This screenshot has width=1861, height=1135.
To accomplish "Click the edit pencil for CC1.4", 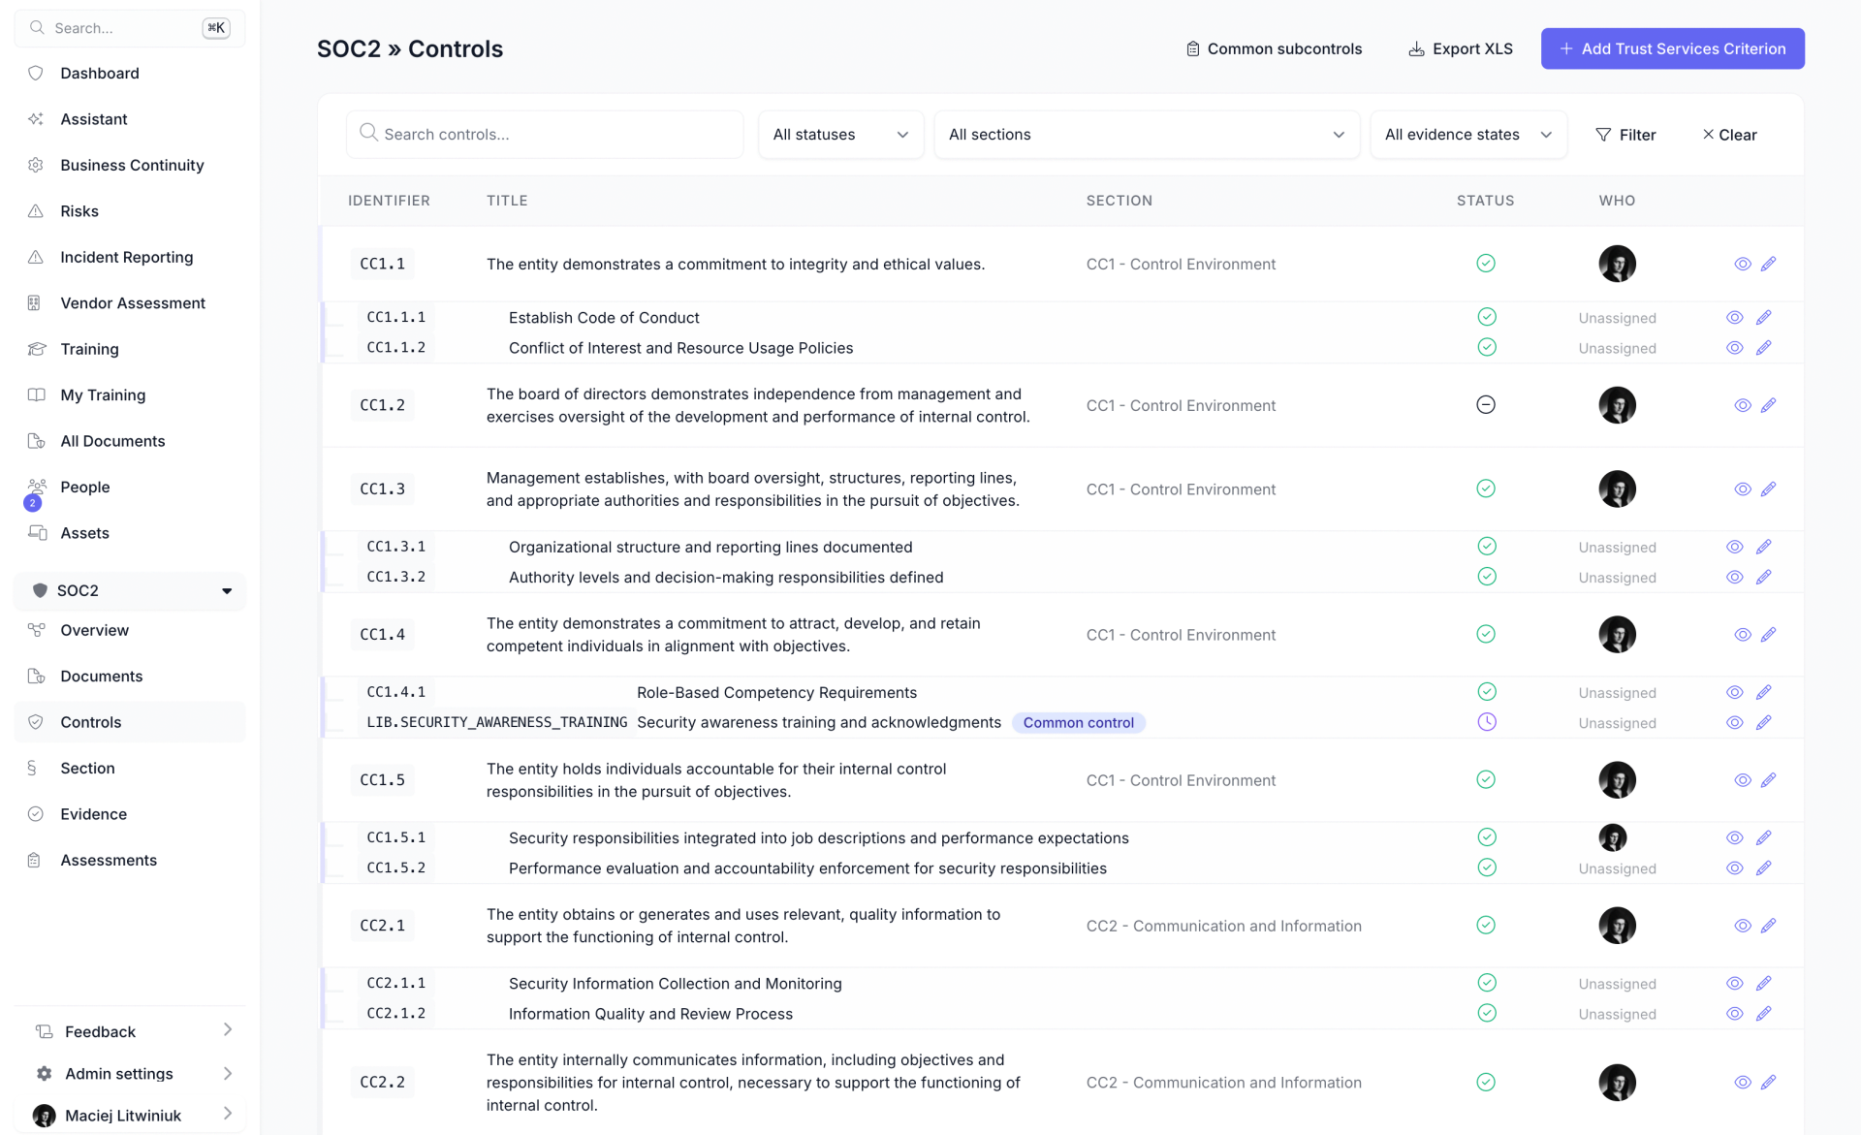I will pos(1768,634).
